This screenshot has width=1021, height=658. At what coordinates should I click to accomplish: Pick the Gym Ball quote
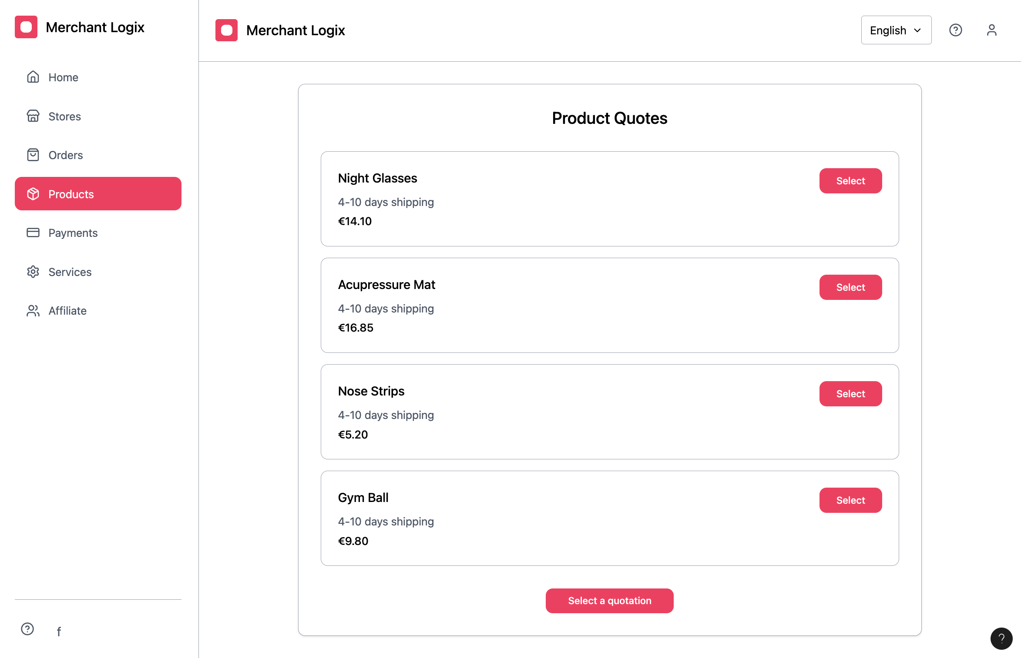click(850, 500)
